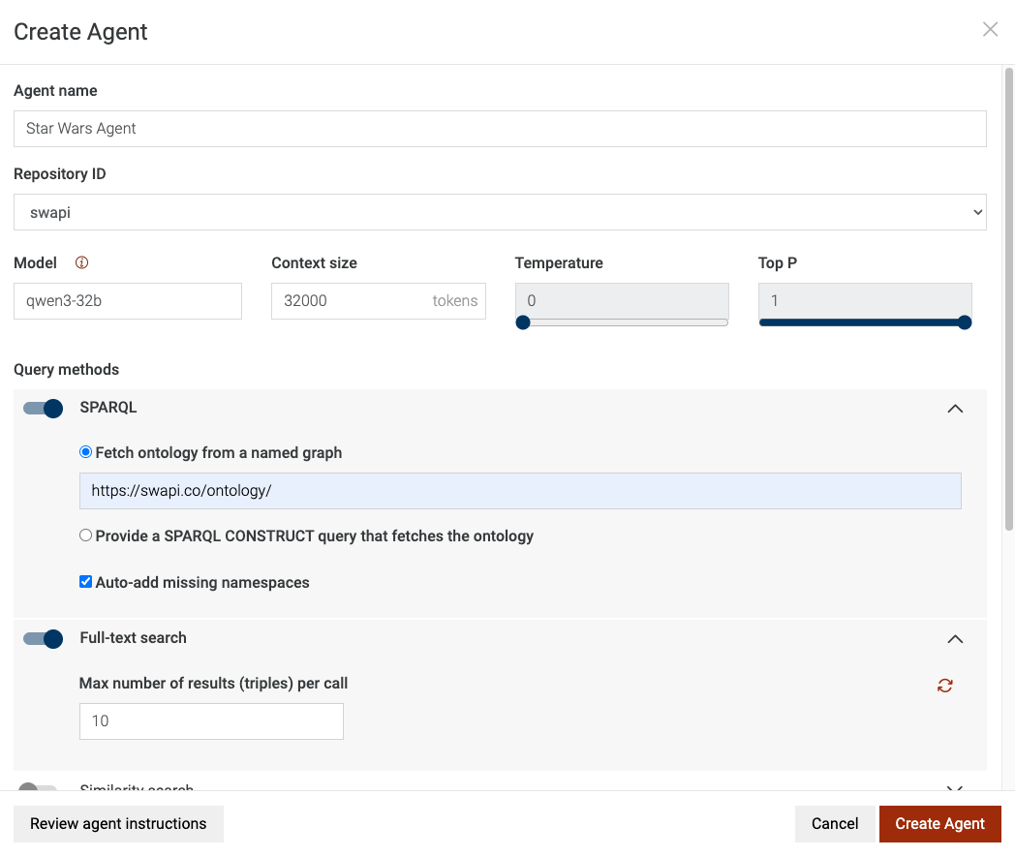Viewport: 1015px width, 857px height.
Task: Click the Top P value box
Action: click(866, 300)
